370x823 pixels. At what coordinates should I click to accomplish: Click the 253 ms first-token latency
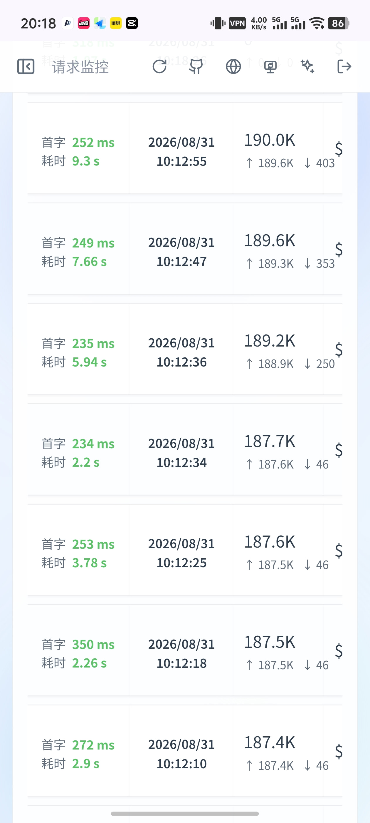click(93, 544)
